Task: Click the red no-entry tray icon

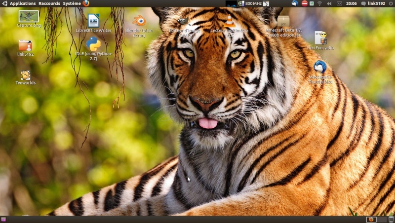Action: tap(305, 3)
